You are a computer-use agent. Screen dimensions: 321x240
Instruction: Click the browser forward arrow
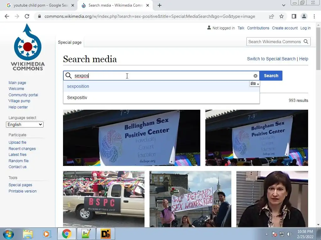pyautogui.click(x=17, y=16)
